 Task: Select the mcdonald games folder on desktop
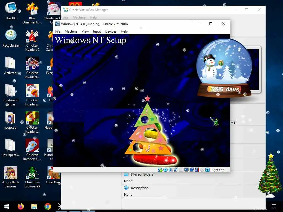point(11,95)
